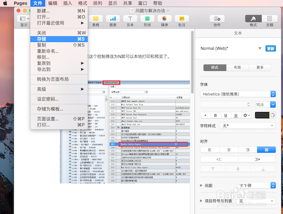Open the color wheel picker
The height and width of the screenshot is (214, 283).
[x=272, y=115]
